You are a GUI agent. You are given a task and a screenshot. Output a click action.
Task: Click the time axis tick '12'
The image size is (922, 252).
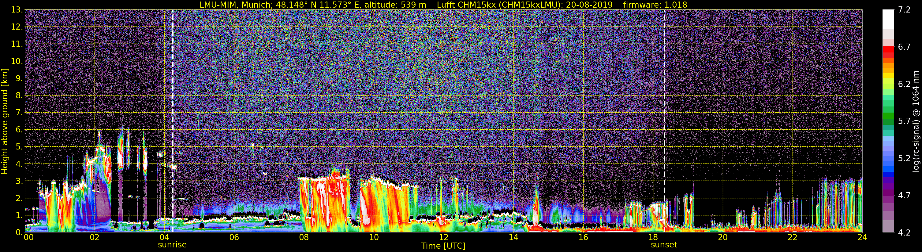pos(443,237)
